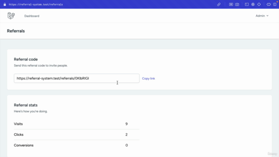Click the Referrals page heading
The image size is (279, 157).
pyautogui.click(x=16, y=31)
